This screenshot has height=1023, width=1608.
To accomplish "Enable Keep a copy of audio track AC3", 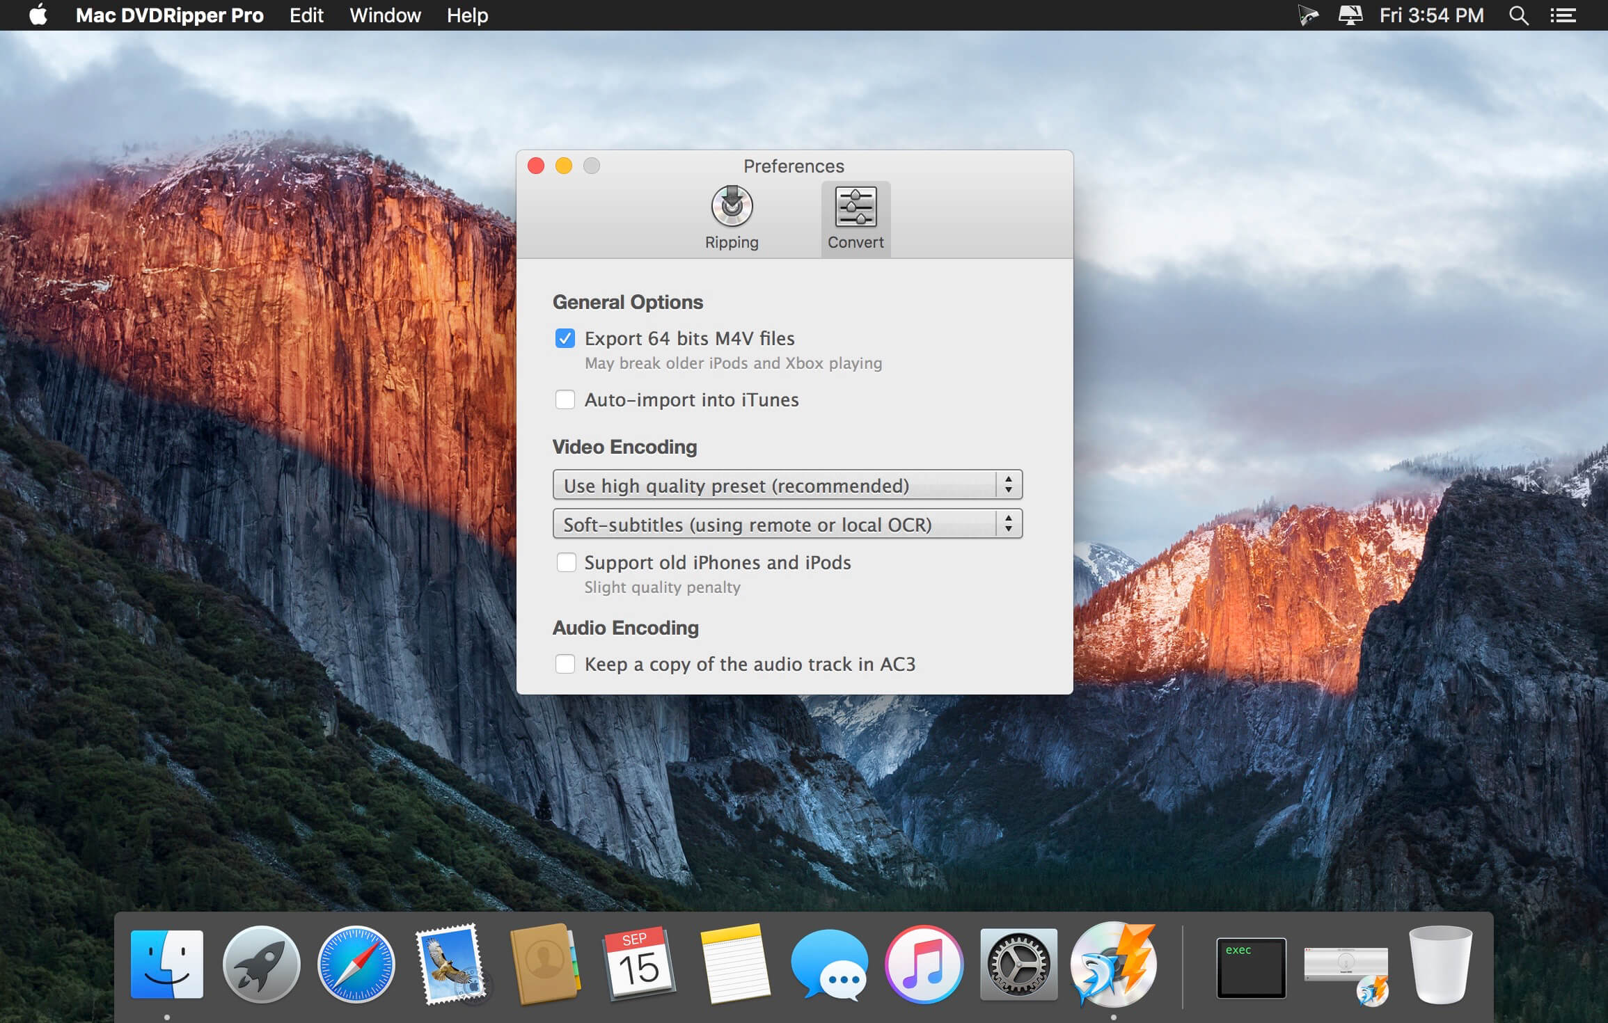I will pos(564,665).
